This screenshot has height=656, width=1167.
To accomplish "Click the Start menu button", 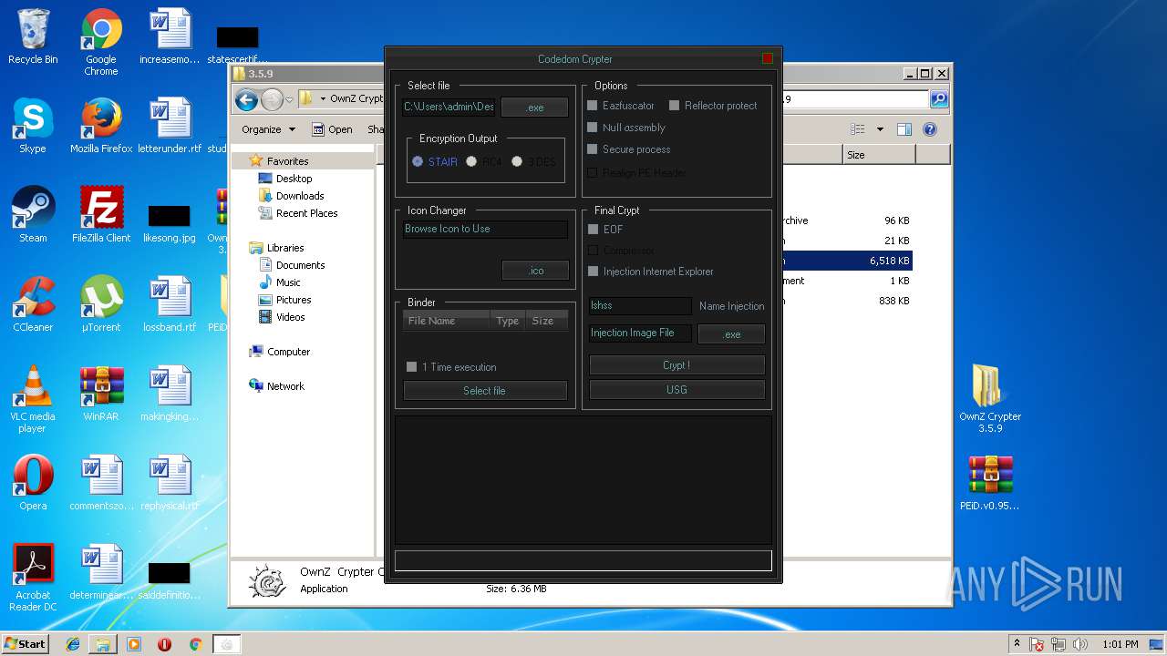I will (x=26, y=644).
